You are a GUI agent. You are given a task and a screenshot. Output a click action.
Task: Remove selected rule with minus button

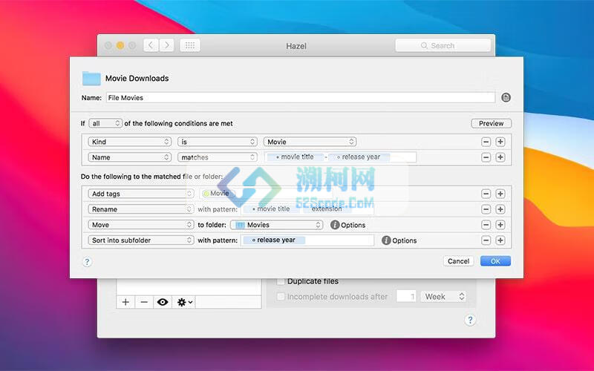(x=144, y=302)
